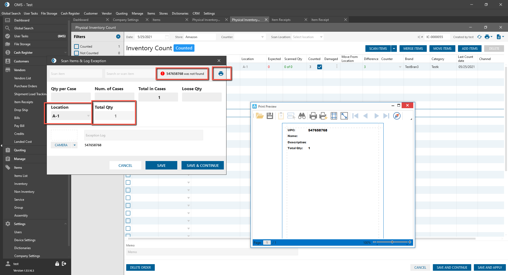Lock the session with the padlock icon

click(x=57, y=264)
